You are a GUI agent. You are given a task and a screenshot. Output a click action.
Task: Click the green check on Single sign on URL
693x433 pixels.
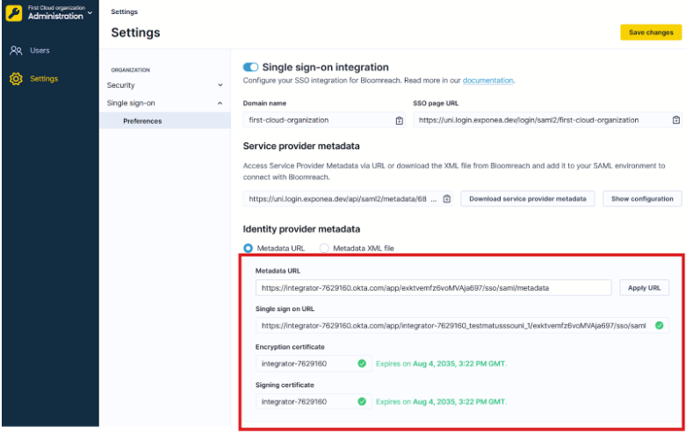[660, 326]
